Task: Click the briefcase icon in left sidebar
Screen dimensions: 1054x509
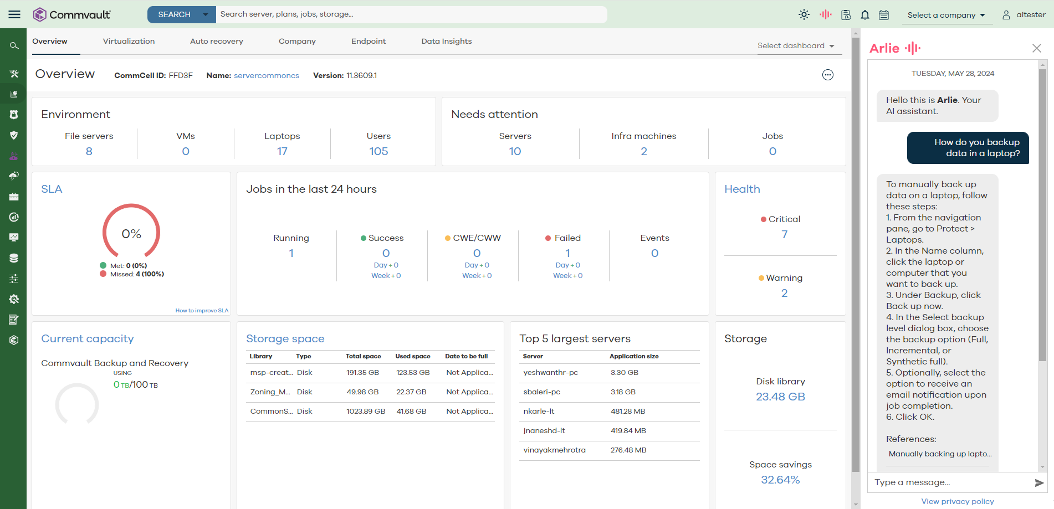Action: point(14,197)
